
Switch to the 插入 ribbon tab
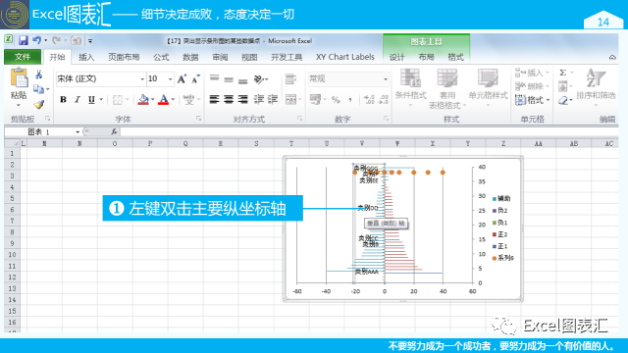86,57
